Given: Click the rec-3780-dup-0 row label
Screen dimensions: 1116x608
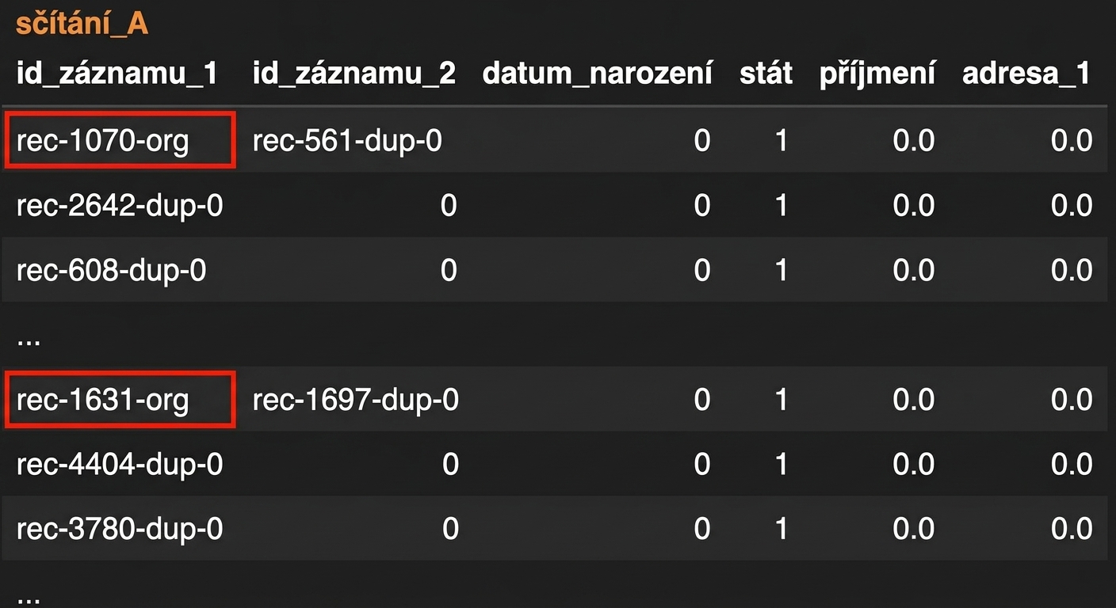Looking at the screenshot, I should click(x=119, y=529).
